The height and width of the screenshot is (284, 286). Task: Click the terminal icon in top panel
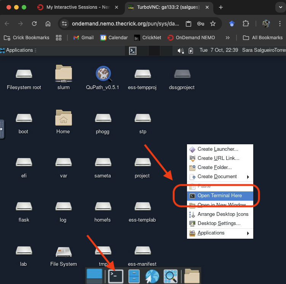tap(133, 50)
